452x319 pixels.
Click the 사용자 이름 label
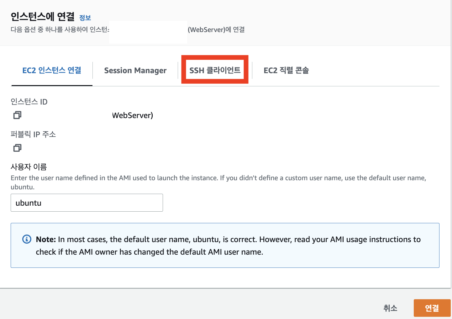pyautogui.click(x=29, y=167)
